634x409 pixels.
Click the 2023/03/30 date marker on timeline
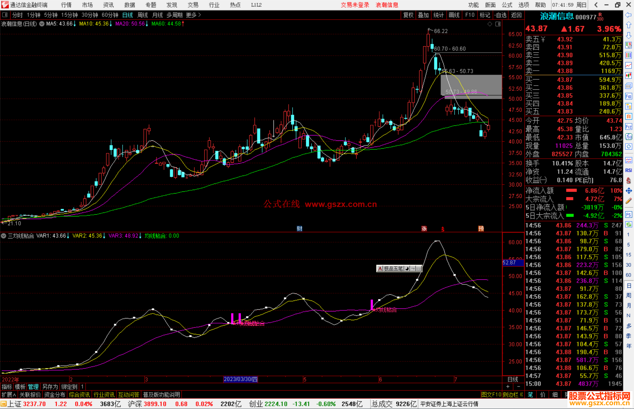coord(240,379)
